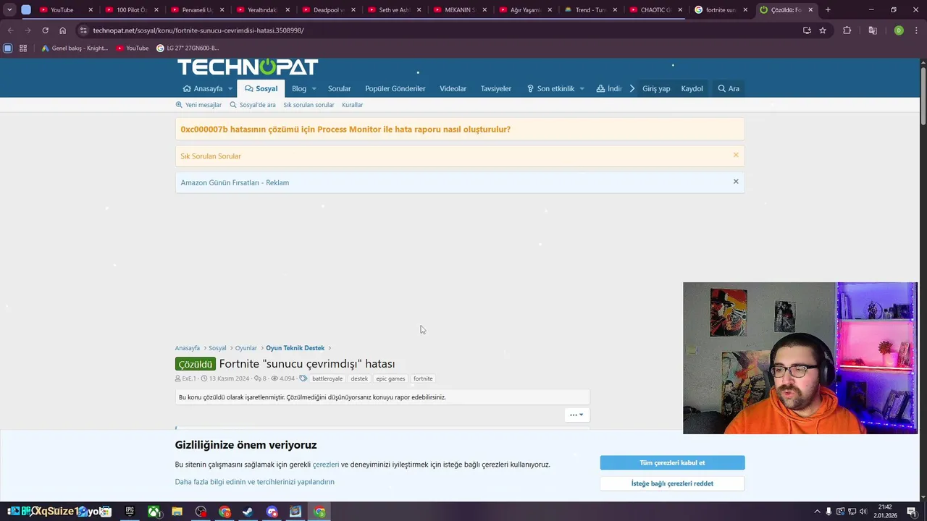Screen dimensions: 927x521
Task: Open Popüler Gönderiler menu item
Action: point(395,88)
